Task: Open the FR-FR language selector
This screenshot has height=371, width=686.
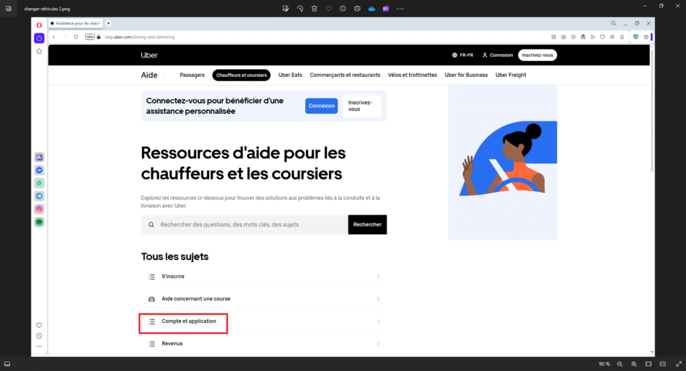Action: pos(462,55)
